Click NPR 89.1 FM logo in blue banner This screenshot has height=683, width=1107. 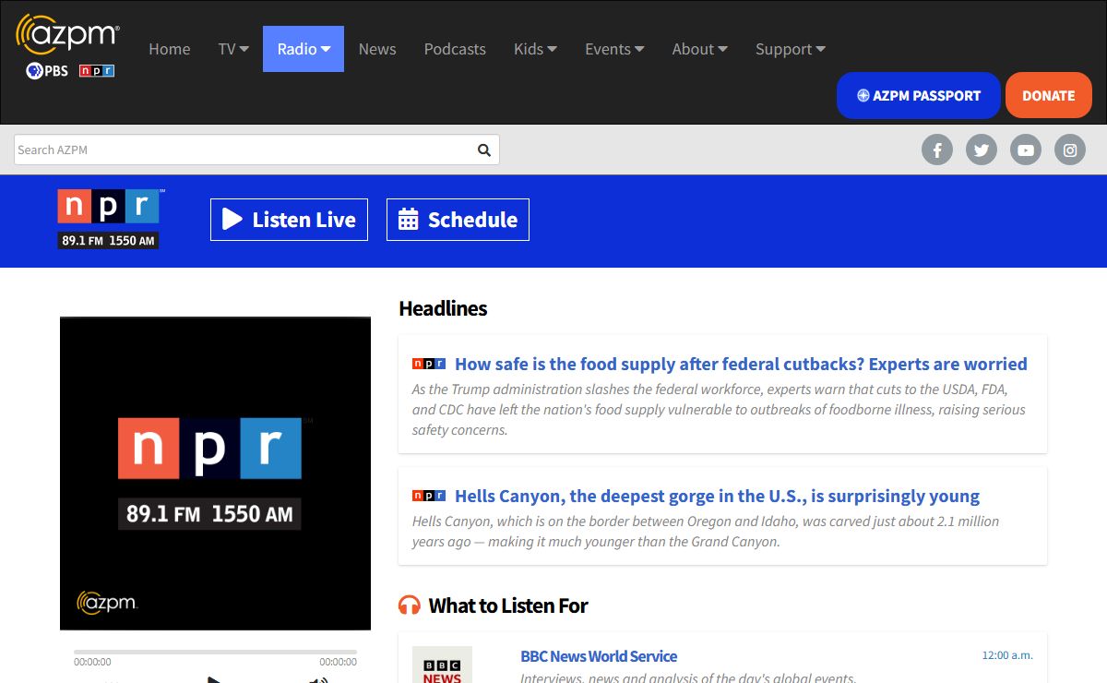click(x=109, y=219)
